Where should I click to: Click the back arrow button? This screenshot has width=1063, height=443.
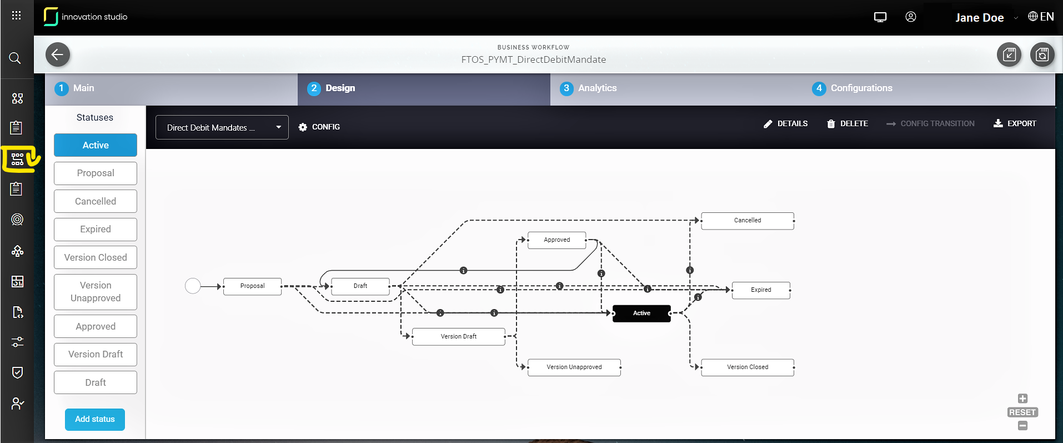58,54
